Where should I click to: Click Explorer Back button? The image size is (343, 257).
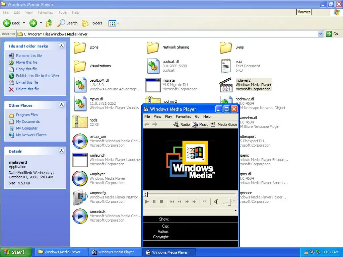click(x=12, y=23)
